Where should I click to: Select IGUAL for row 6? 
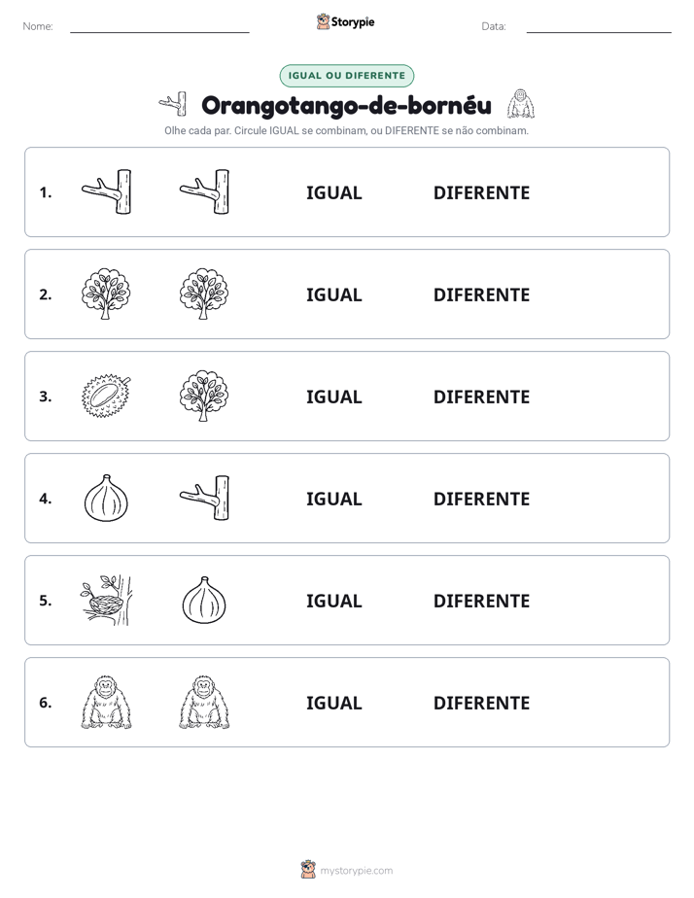(x=333, y=704)
